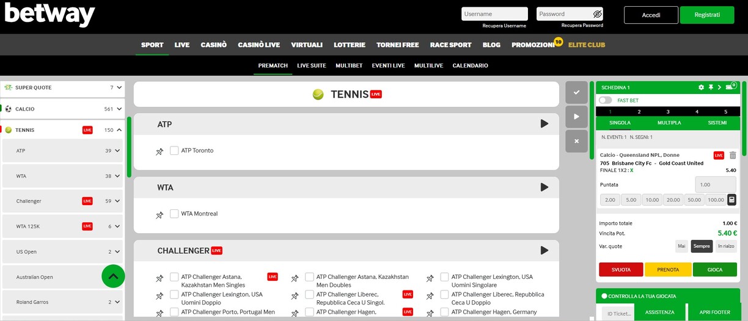
Task: Pin the ATP Toronto tournament
Action: click(x=159, y=151)
